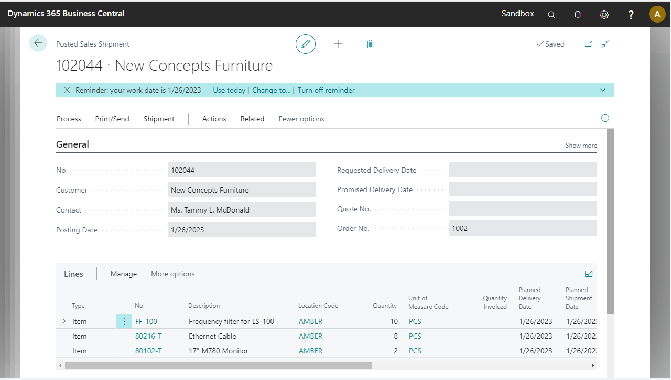Click the page vertical scrollbar

(610, 221)
